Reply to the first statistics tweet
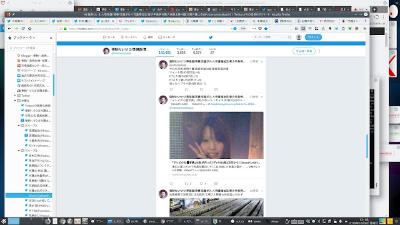 [171, 89]
